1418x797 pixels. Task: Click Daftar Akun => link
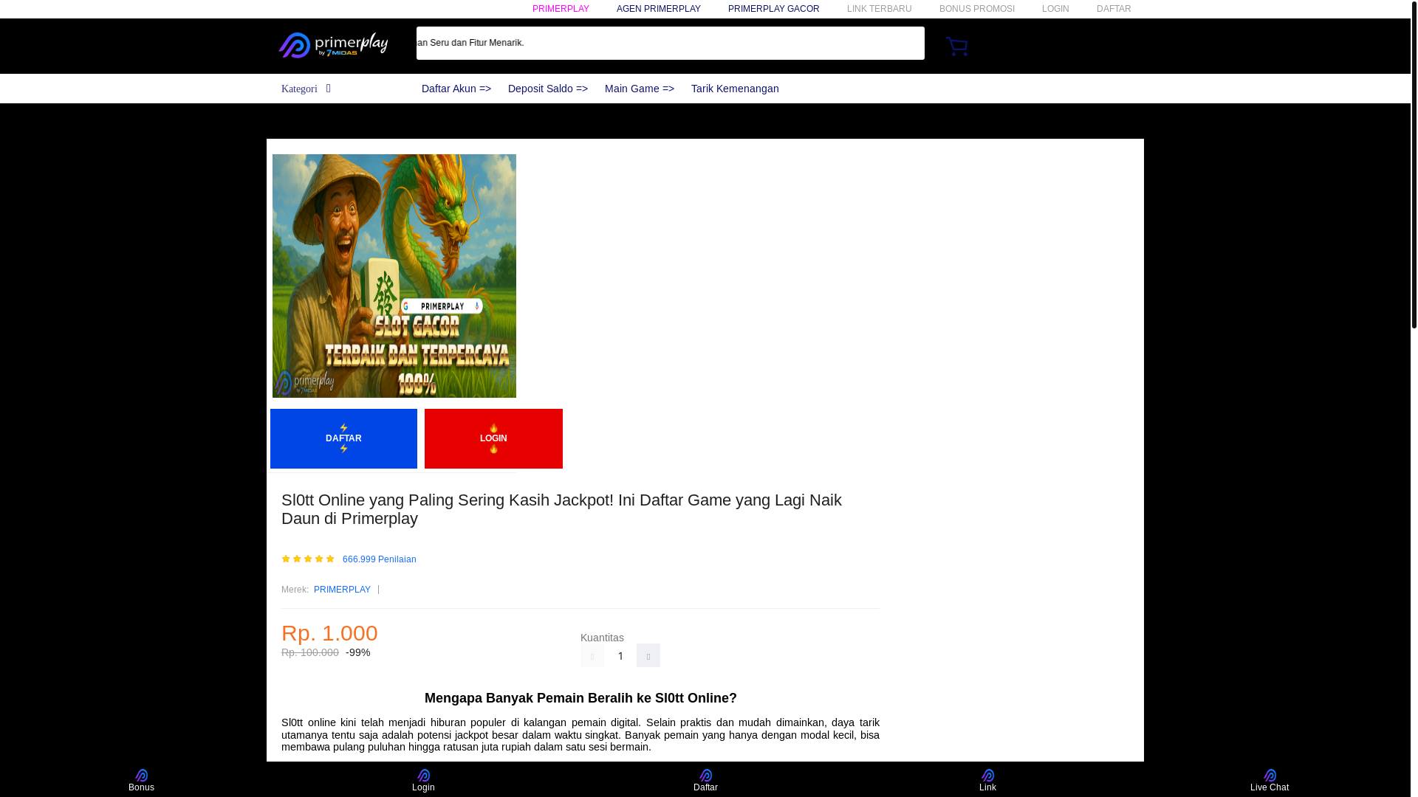(456, 89)
